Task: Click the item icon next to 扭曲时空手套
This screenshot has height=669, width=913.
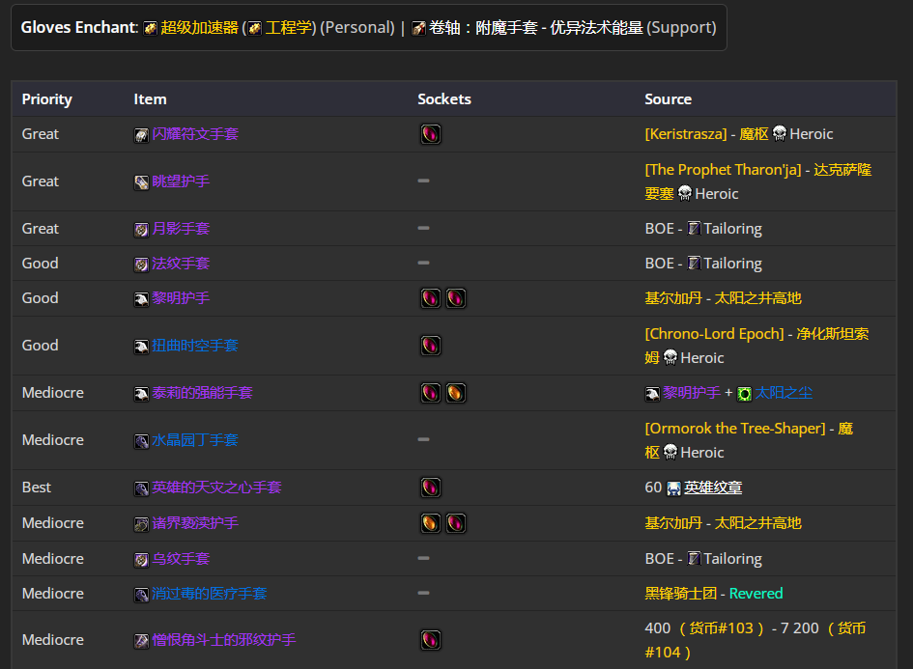Action: (141, 347)
